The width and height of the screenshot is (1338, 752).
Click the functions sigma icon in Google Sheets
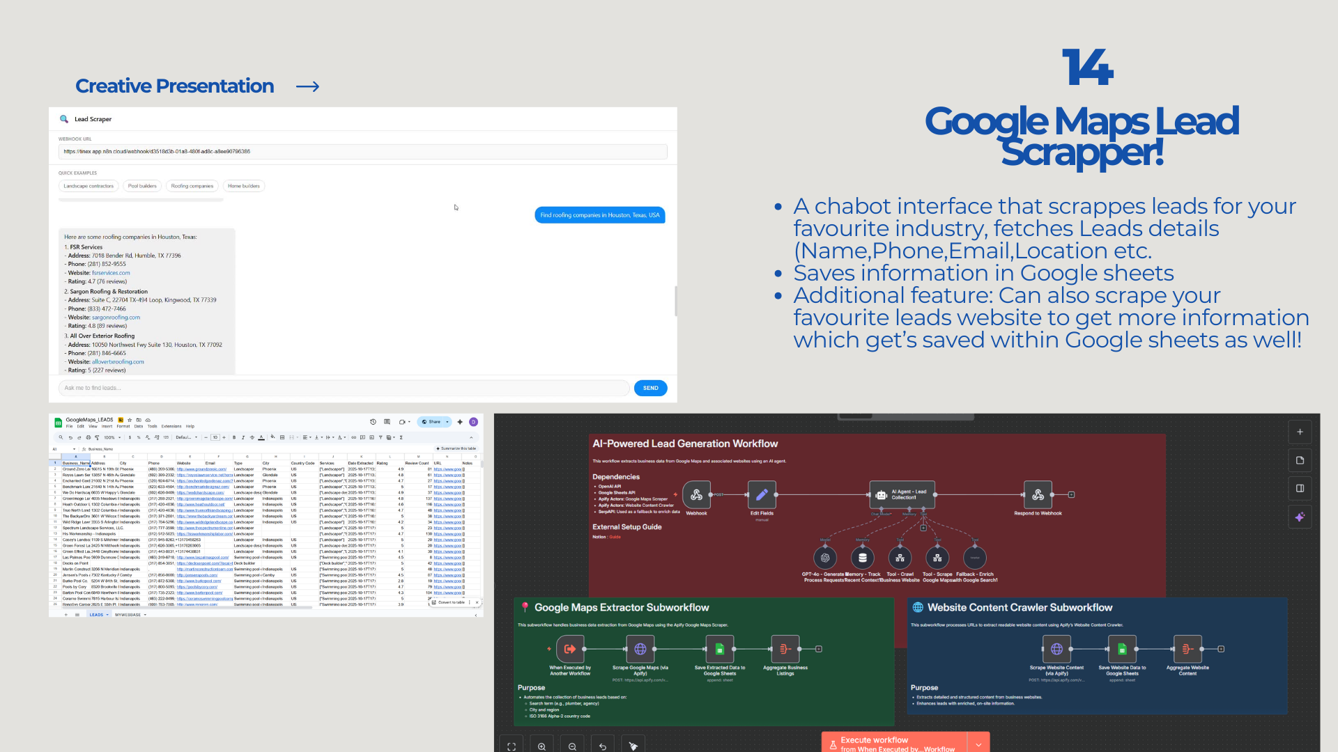click(x=401, y=438)
